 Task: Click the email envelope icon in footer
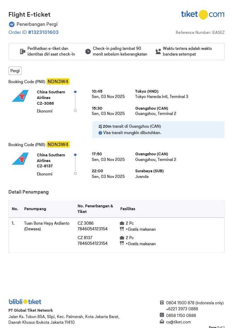162,322
